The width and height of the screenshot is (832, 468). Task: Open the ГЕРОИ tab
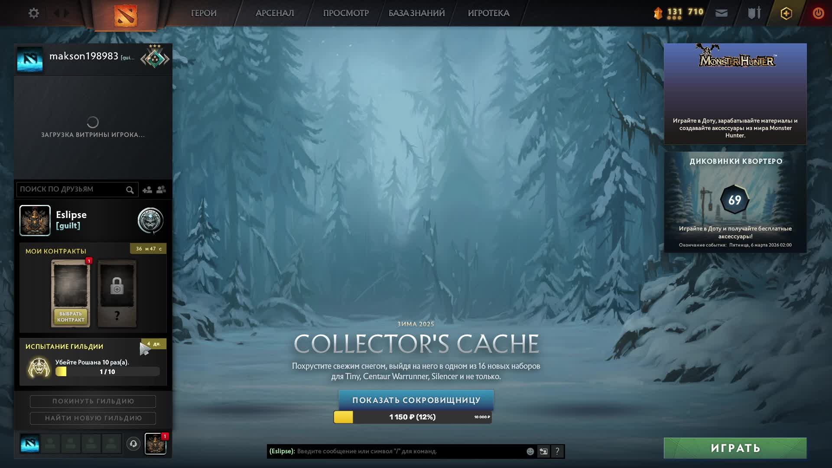click(204, 13)
